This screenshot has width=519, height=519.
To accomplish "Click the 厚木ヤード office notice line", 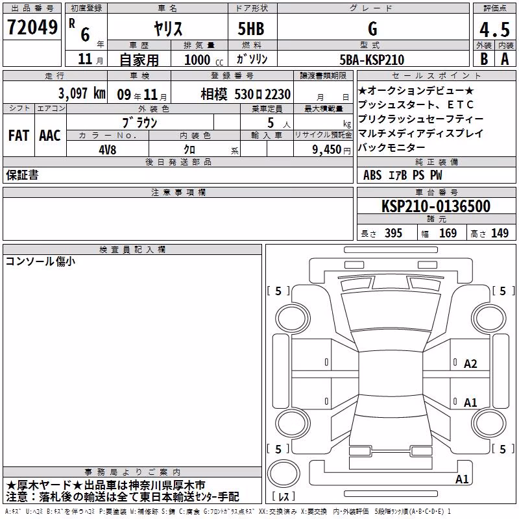I will (x=106, y=485).
